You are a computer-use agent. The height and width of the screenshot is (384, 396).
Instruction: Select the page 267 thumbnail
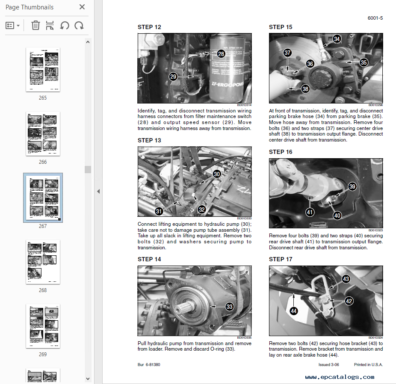(43, 198)
